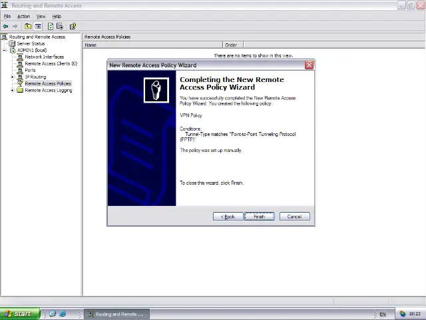426x320 pixels.
Task: Minimize the Routing and Remote Access window
Action: click(401, 5)
